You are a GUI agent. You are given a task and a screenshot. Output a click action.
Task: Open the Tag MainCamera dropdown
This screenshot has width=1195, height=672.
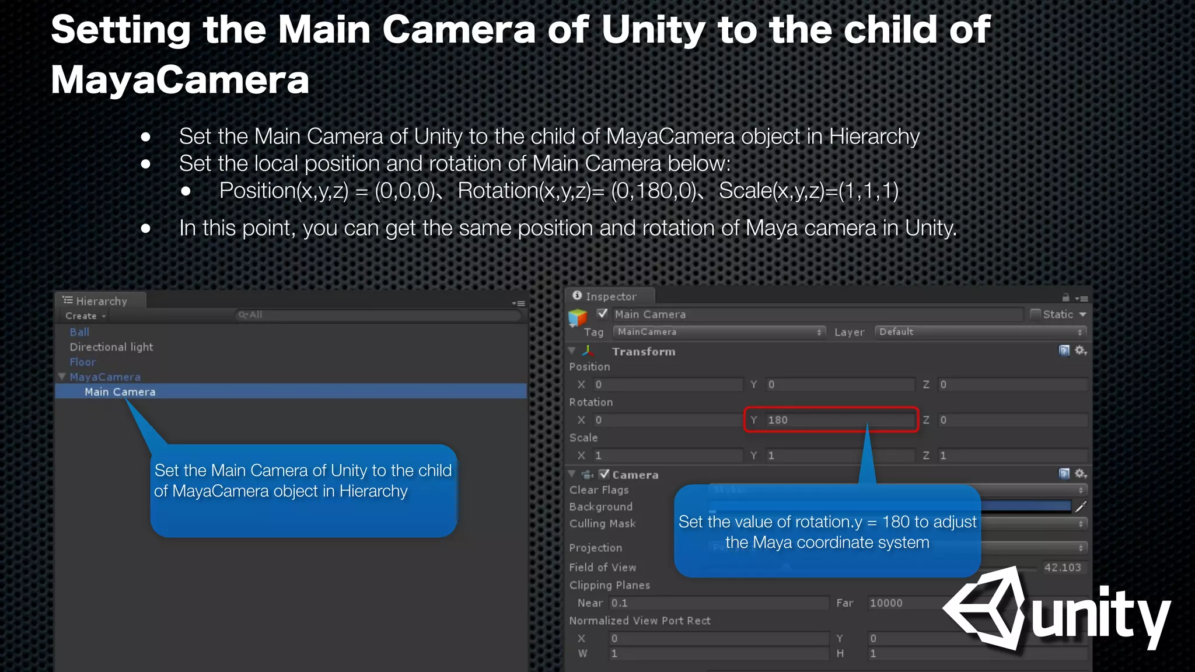(x=719, y=332)
